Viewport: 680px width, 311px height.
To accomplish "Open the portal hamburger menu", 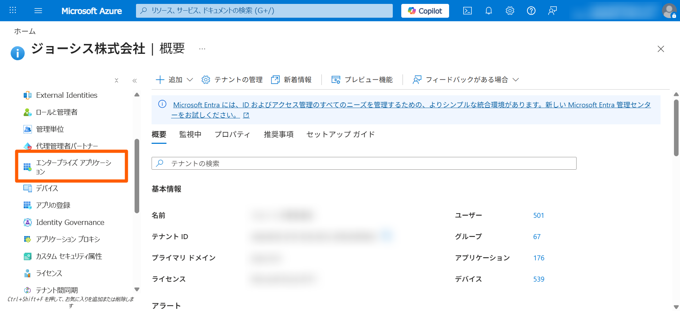I will tap(38, 11).
